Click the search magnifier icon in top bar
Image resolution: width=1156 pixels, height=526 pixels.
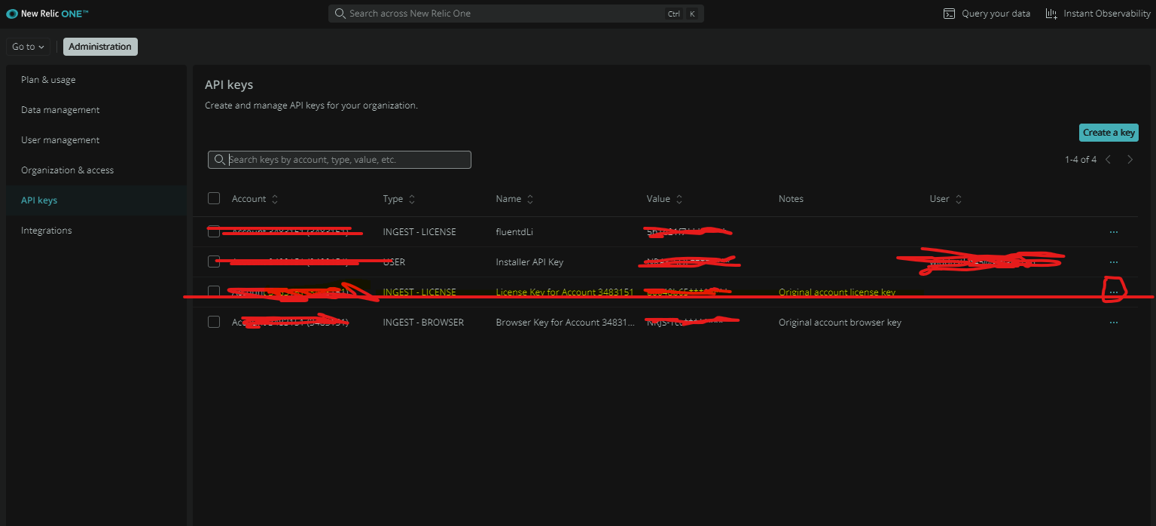tap(340, 14)
